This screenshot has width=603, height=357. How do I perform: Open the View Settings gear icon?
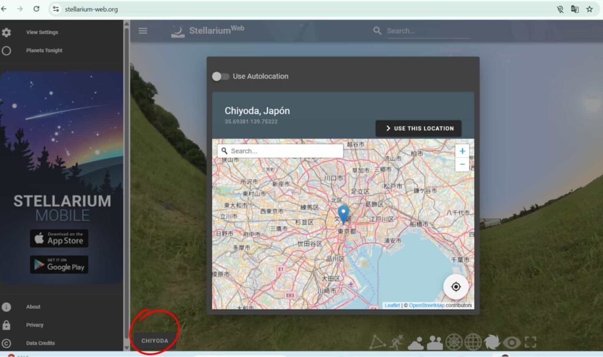(6, 32)
